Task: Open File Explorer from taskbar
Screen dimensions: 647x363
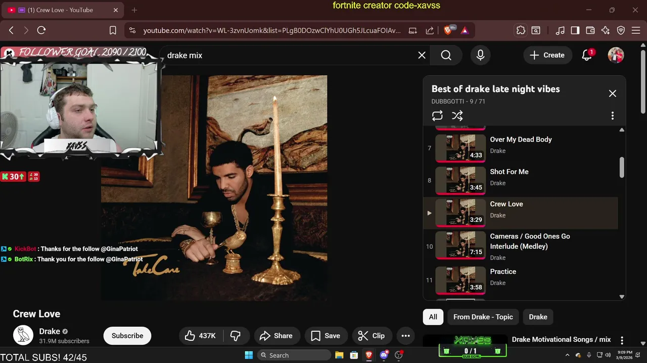Action: pyautogui.click(x=339, y=355)
